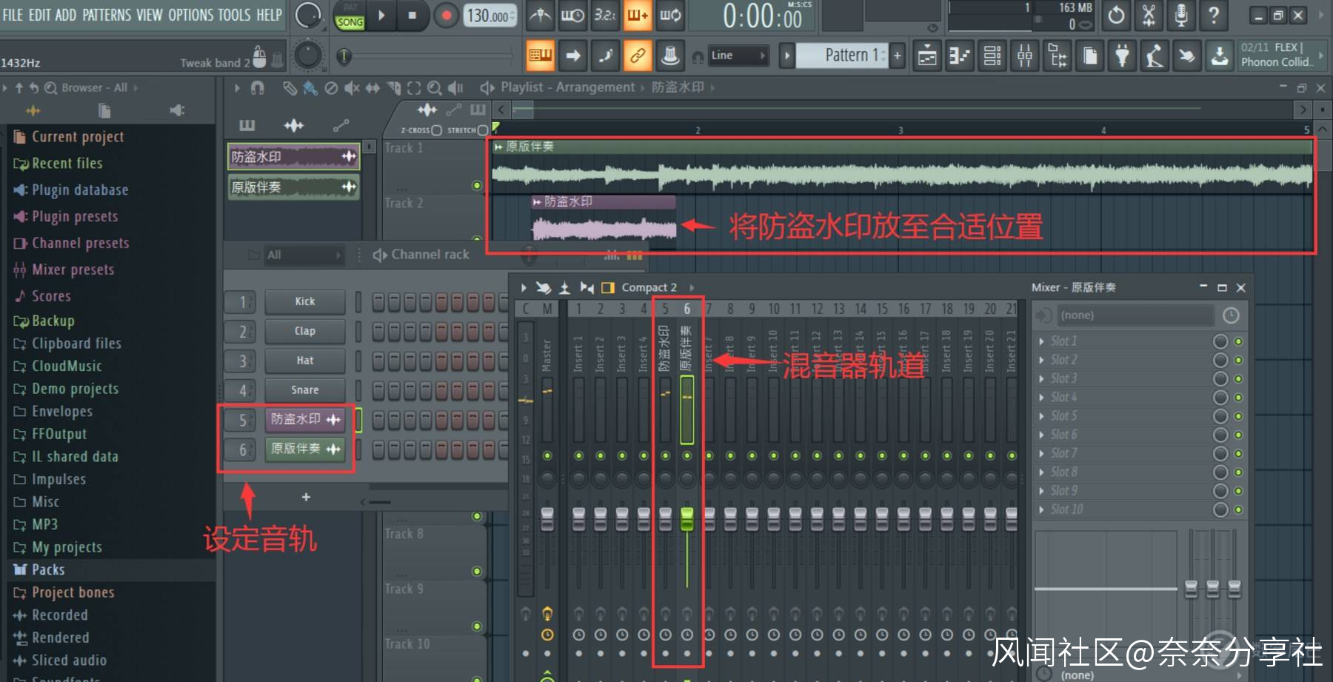Toggle the Browser view toolbar icon
The image size is (1333, 682).
pos(1058,56)
